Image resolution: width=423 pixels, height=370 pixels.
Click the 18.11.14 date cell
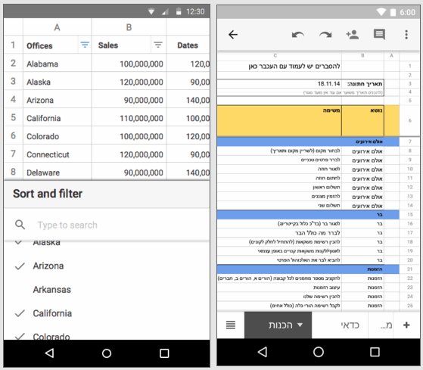tap(279, 83)
